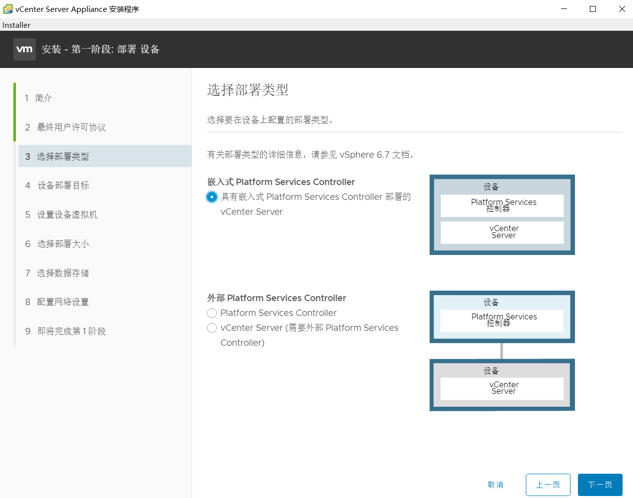This screenshot has width=633, height=498.
Task: Click the 嵌入式 Platform Services Controller heading
Action: tap(281, 182)
